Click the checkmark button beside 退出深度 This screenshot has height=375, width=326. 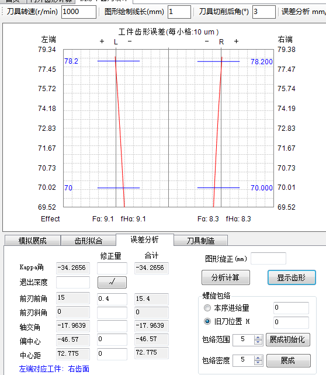pos(112,282)
